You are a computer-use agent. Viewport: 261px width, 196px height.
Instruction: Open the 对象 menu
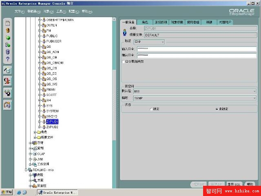point(48,11)
